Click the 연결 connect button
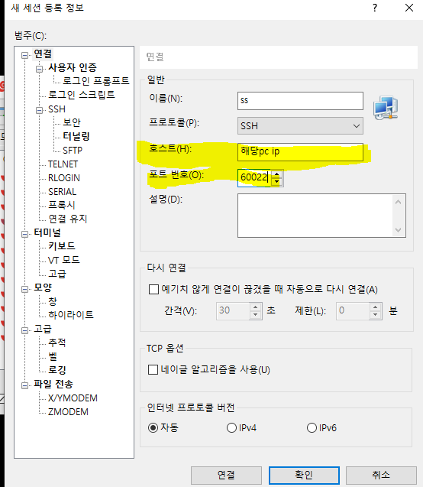This screenshot has height=487, width=423. tap(226, 476)
